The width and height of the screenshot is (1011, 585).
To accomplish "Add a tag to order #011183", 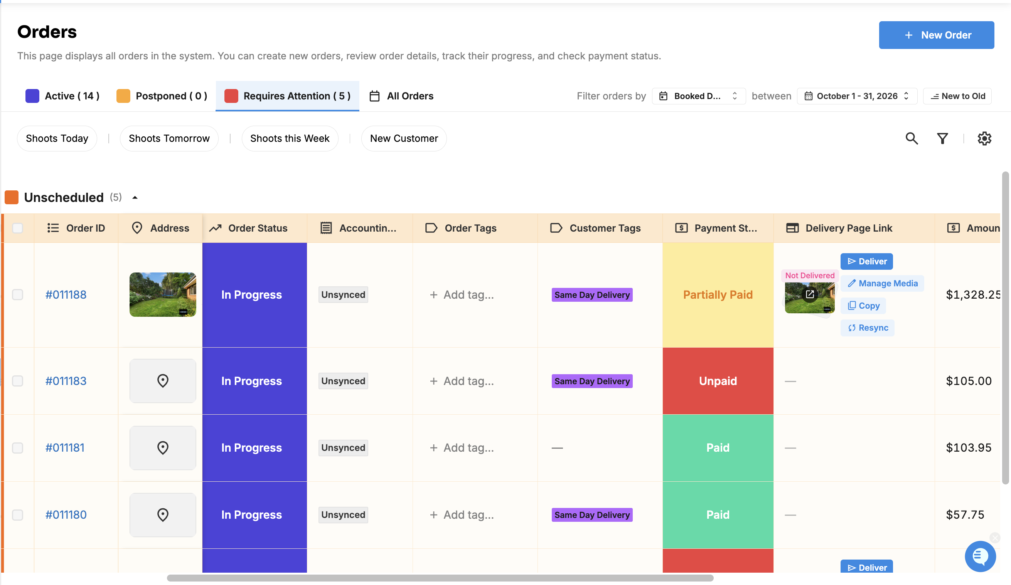I will 462,380.
